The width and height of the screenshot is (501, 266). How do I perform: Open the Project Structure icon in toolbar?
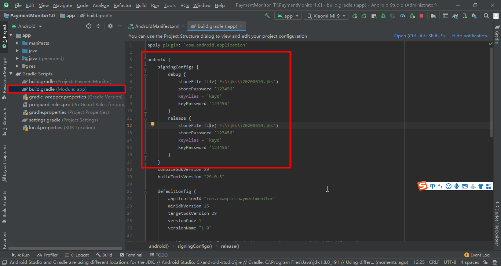pyautogui.click(x=434, y=16)
